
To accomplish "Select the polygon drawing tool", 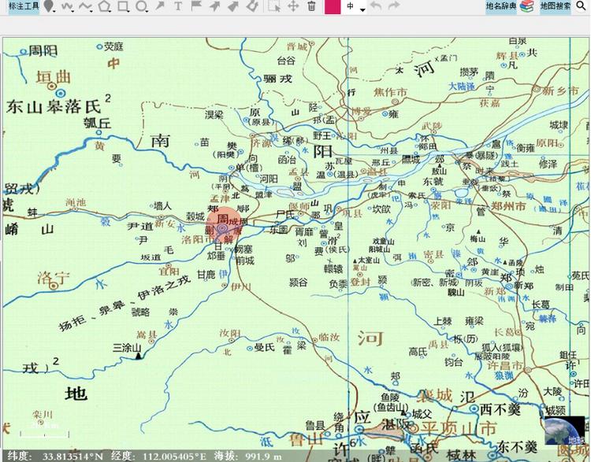I will tap(105, 6).
